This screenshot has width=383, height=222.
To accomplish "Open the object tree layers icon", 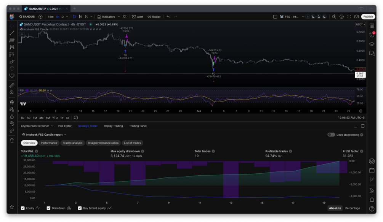I will (x=372, y=44).
